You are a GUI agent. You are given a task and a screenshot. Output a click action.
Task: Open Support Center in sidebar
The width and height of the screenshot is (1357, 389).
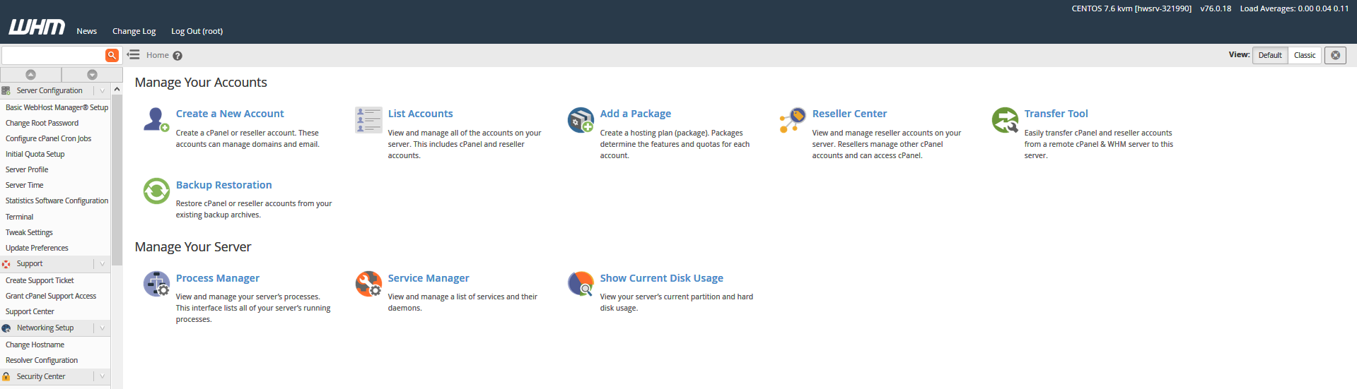[x=30, y=311]
